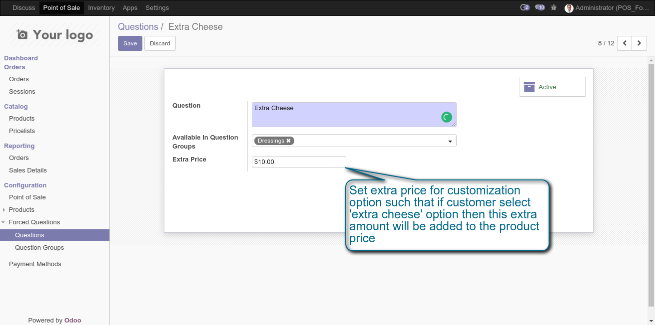The height and width of the screenshot is (325, 655).
Task: Open Pricelists in the sidebar
Action: (22, 131)
